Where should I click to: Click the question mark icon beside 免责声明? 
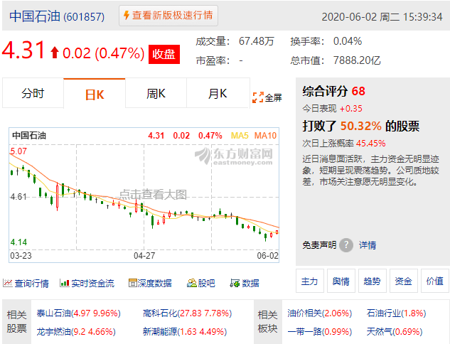pos(346,245)
